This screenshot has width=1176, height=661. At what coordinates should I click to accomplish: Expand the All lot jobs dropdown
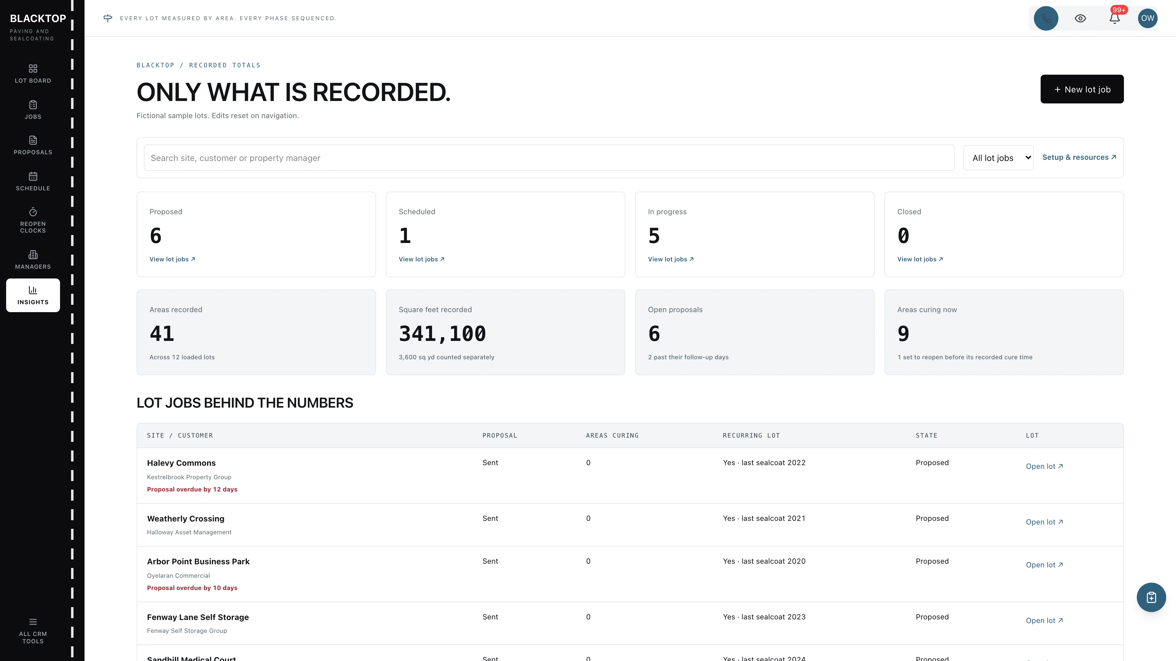coord(998,158)
